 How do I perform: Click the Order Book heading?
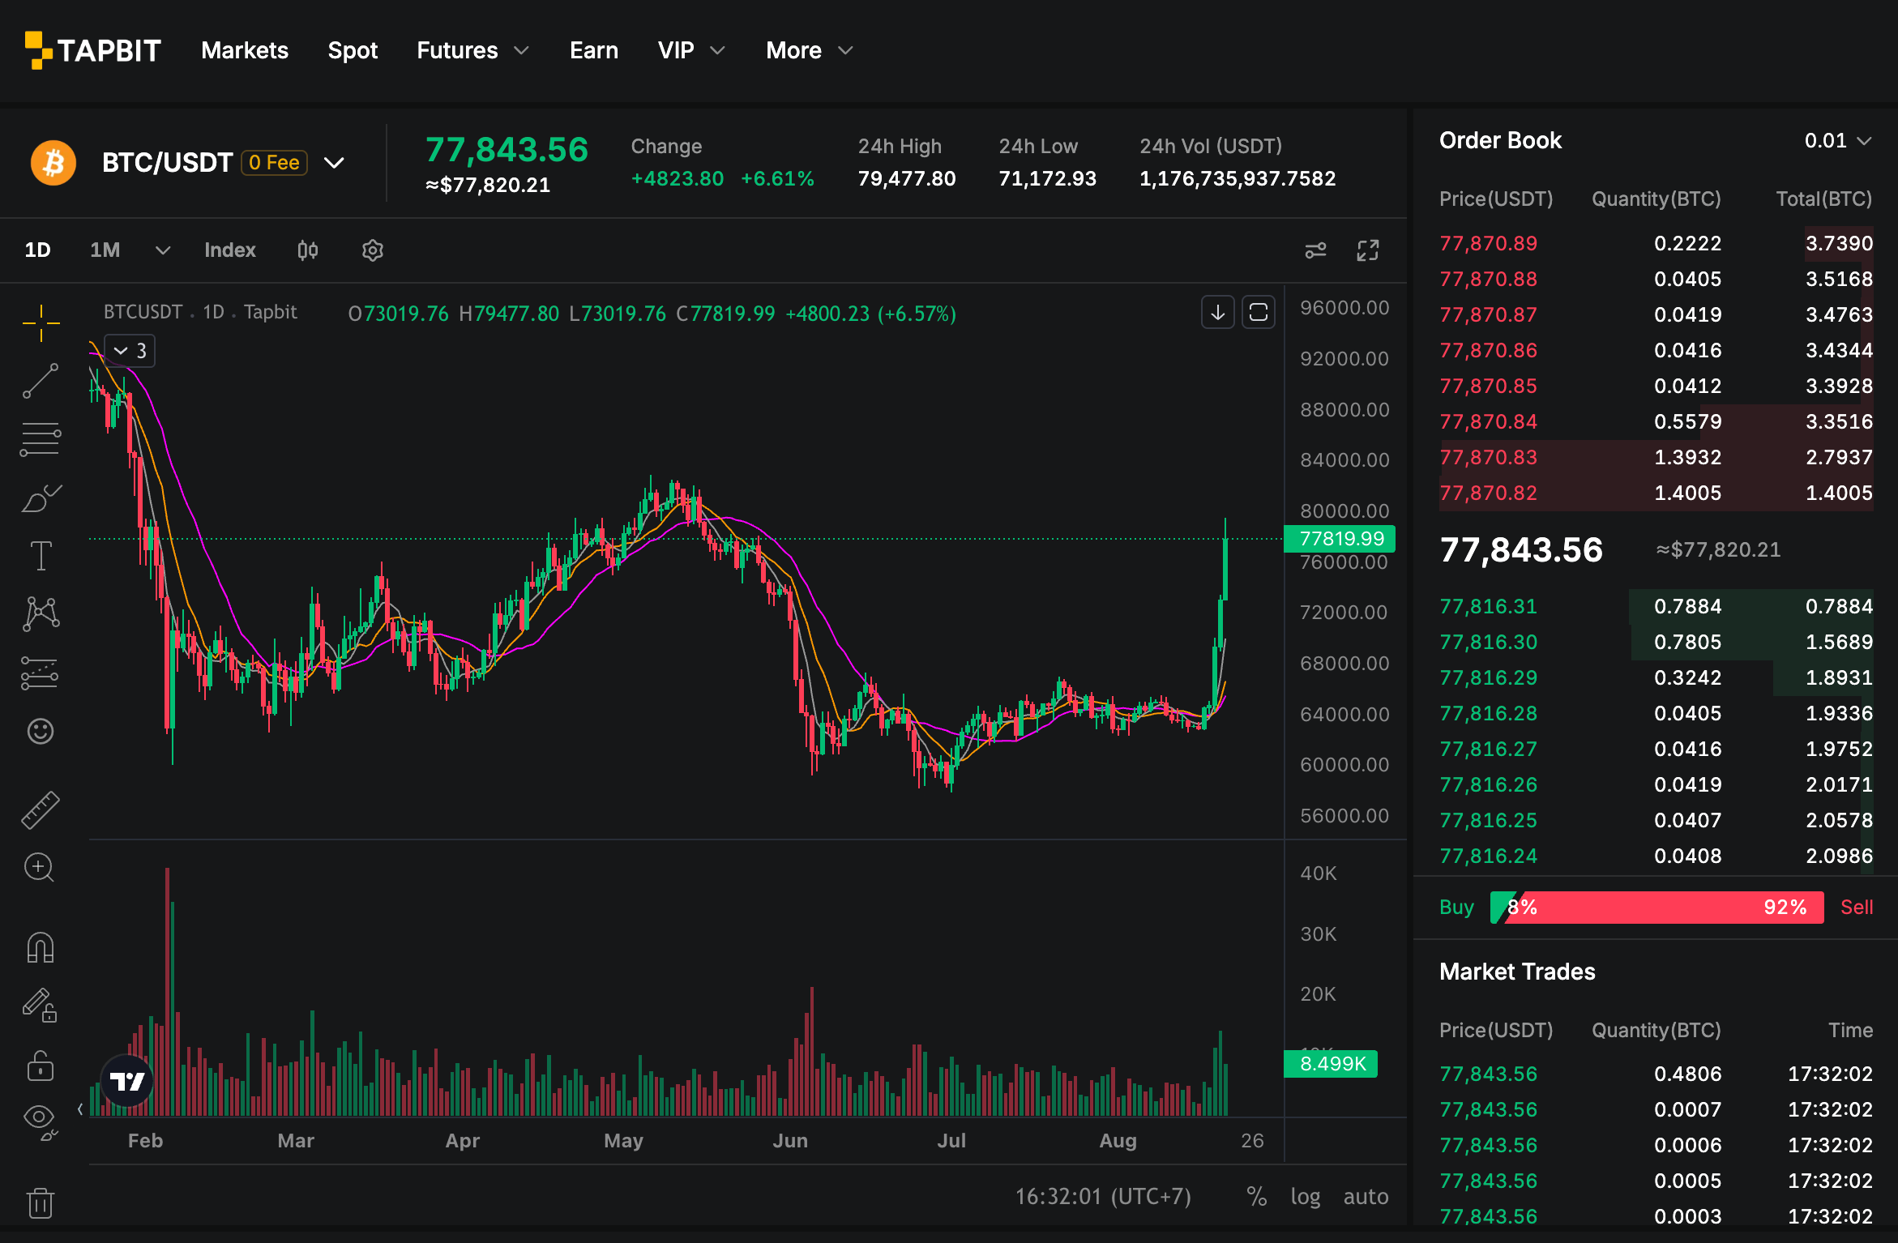1500,141
